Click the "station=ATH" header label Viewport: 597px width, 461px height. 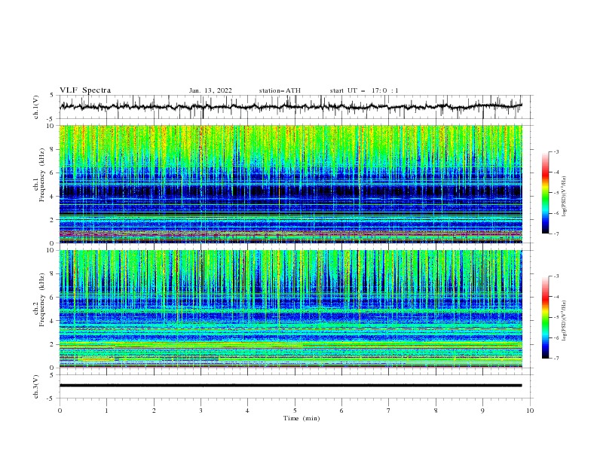(x=280, y=90)
